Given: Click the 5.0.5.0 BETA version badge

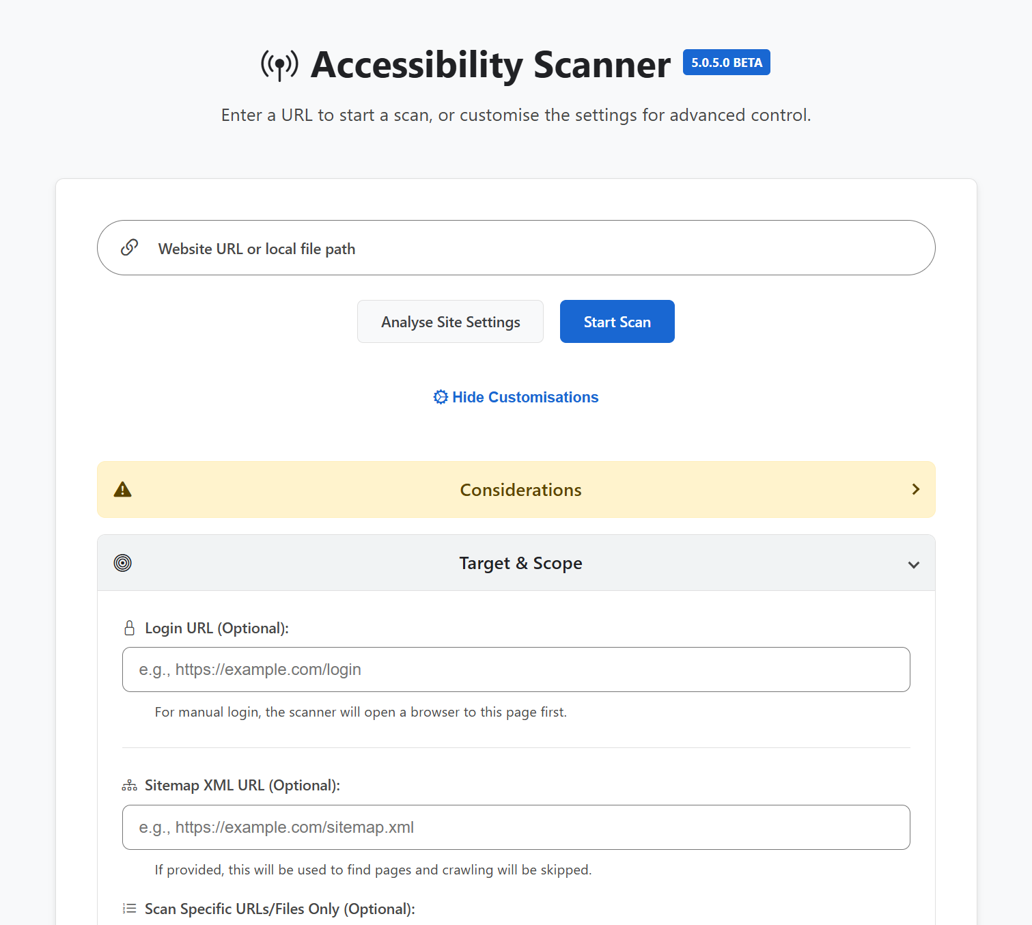Looking at the screenshot, I should click(726, 62).
